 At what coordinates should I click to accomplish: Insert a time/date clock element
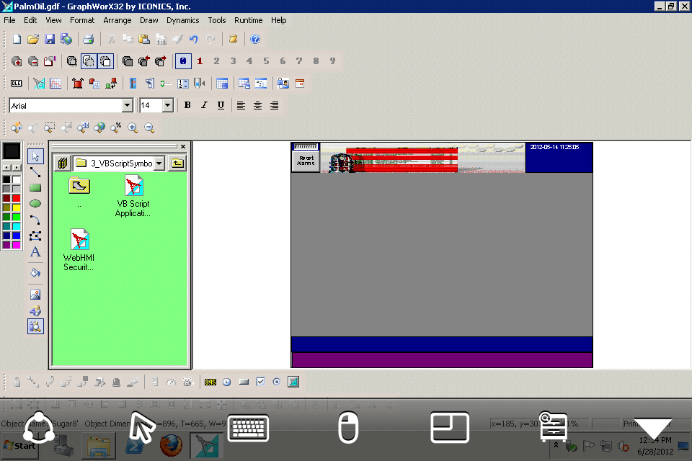[x=227, y=382]
